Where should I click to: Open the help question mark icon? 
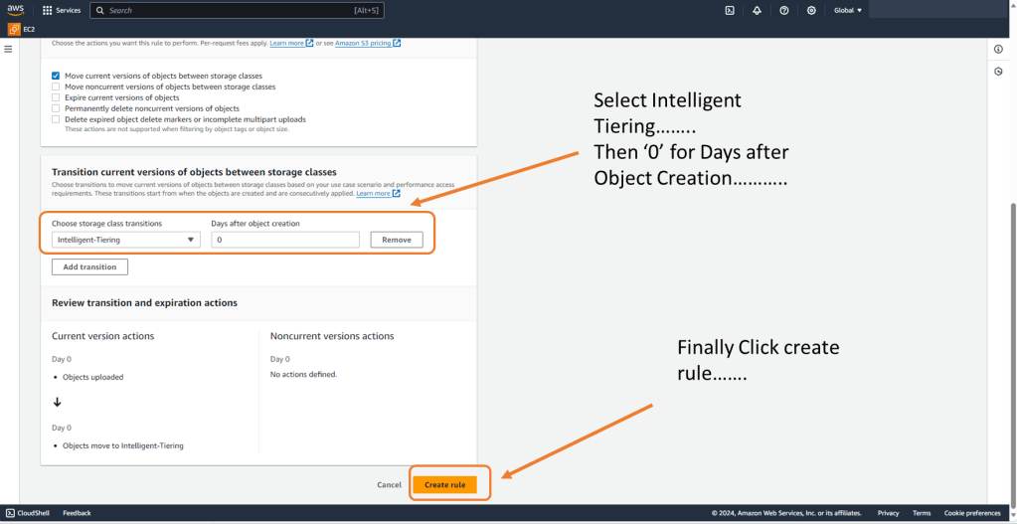coord(784,10)
